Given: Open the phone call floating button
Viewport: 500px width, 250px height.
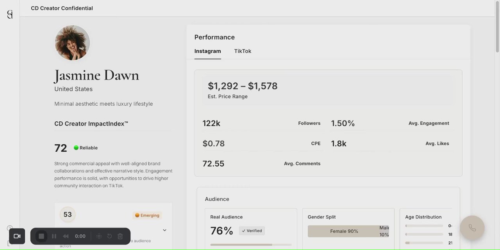Looking at the screenshot, I should 472,228.
